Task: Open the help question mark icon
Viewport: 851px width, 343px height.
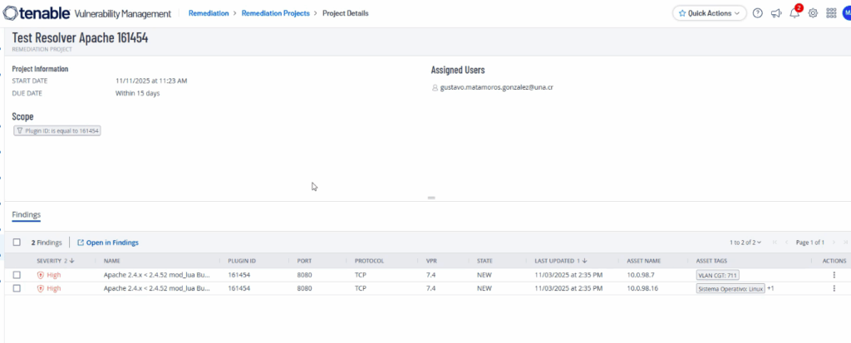Action: point(757,13)
